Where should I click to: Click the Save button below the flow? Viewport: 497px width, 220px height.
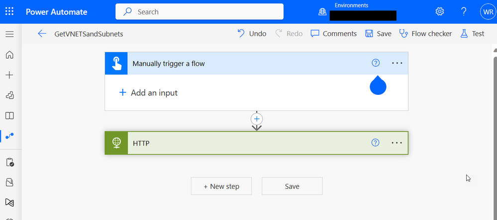(x=292, y=186)
